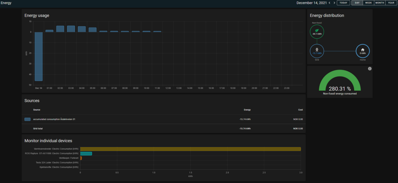Click the green leaf Non-fossil circle
398x183 pixels.
317,32
